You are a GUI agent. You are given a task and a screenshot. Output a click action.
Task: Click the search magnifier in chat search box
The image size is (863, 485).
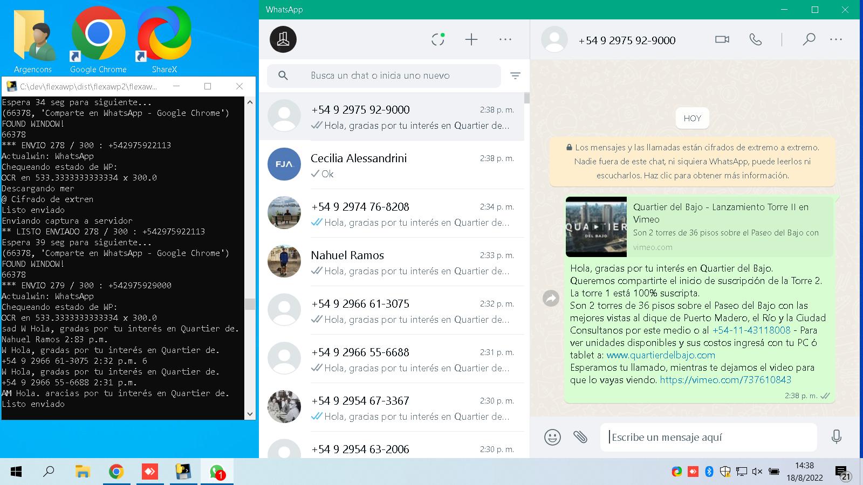click(x=283, y=75)
